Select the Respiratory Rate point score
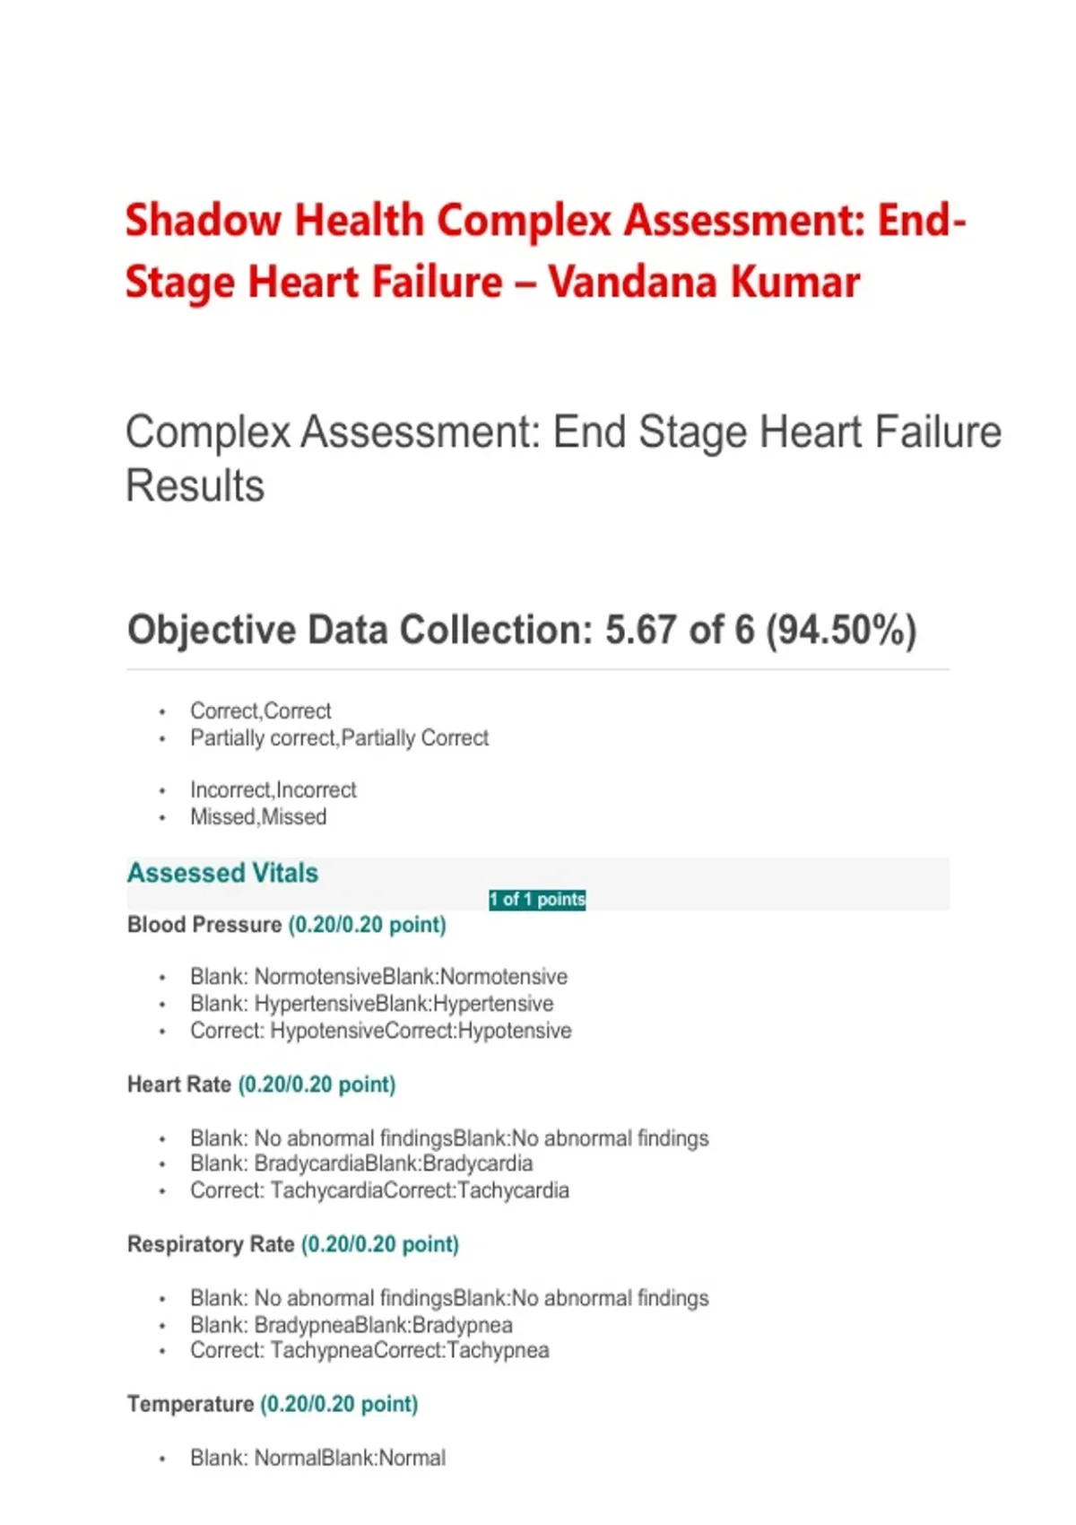1076x1525 pixels. tap(380, 1244)
